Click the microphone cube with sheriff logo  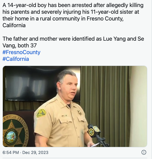94,131
